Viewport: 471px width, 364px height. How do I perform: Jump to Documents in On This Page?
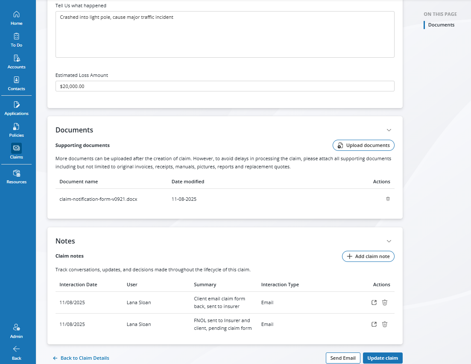441,25
